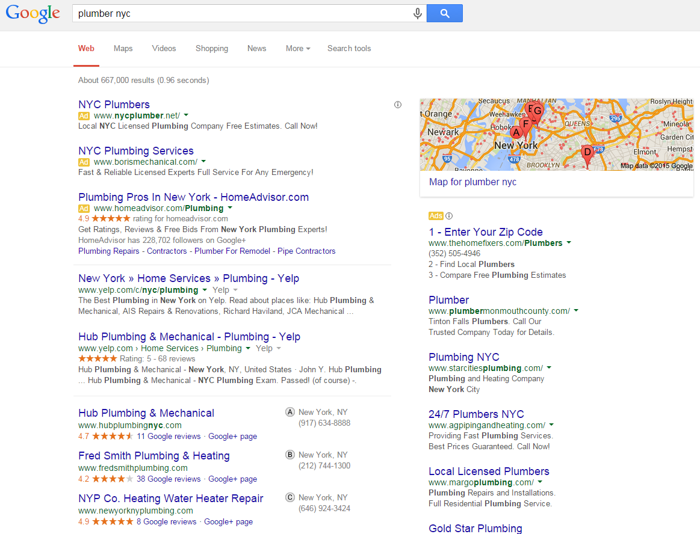
Task: Open the More dropdown menu
Action: tap(298, 49)
